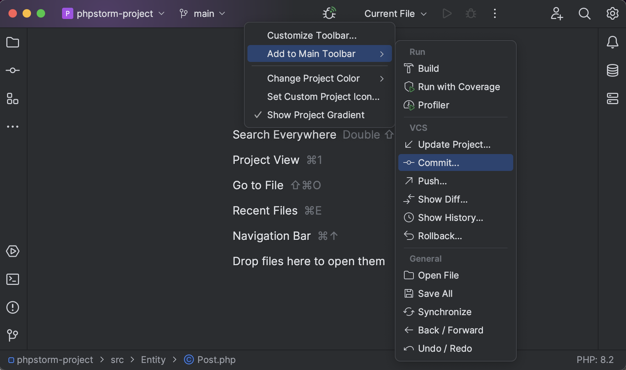Click the Run button in the toolbar
This screenshot has width=626, height=370.
[x=447, y=14]
